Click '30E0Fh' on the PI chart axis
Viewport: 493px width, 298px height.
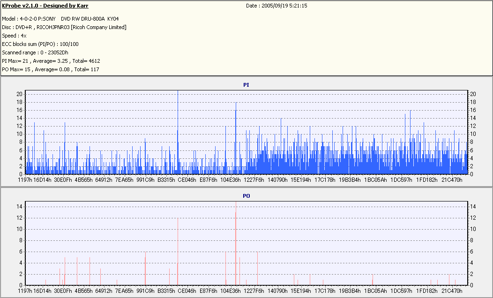63,180
